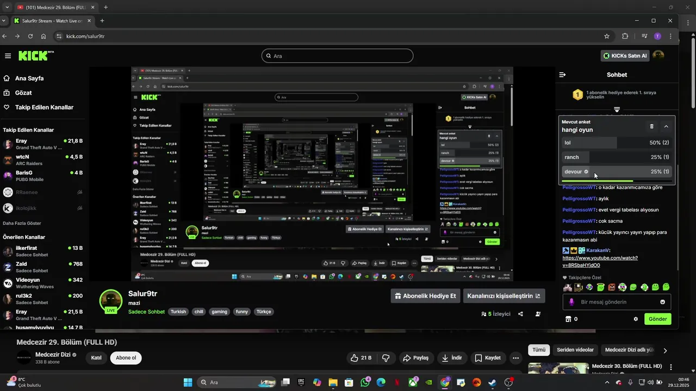Bookmark this page with the star icon
Image resolution: width=696 pixels, height=391 pixels.
(x=607, y=36)
